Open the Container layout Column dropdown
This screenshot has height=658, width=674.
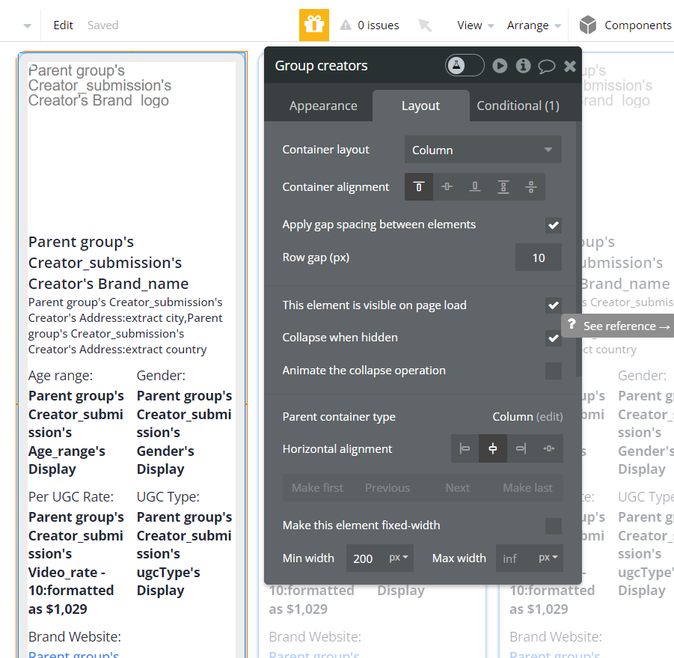pyautogui.click(x=483, y=150)
